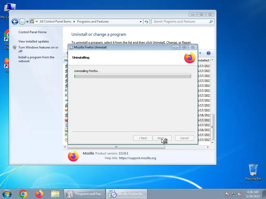Click the Firefox logo in uninstall dialog header
The width and height of the screenshot is (266, 199).
(x=190, y=58)
